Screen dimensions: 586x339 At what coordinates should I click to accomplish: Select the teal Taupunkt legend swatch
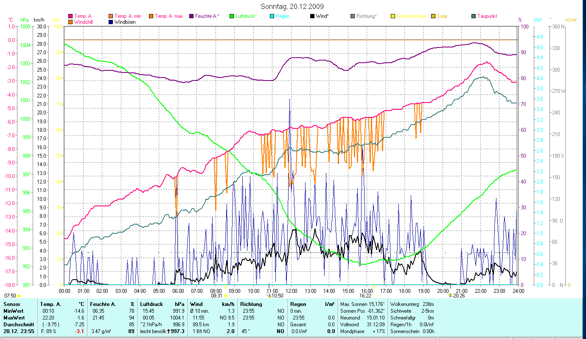[474, 17]
